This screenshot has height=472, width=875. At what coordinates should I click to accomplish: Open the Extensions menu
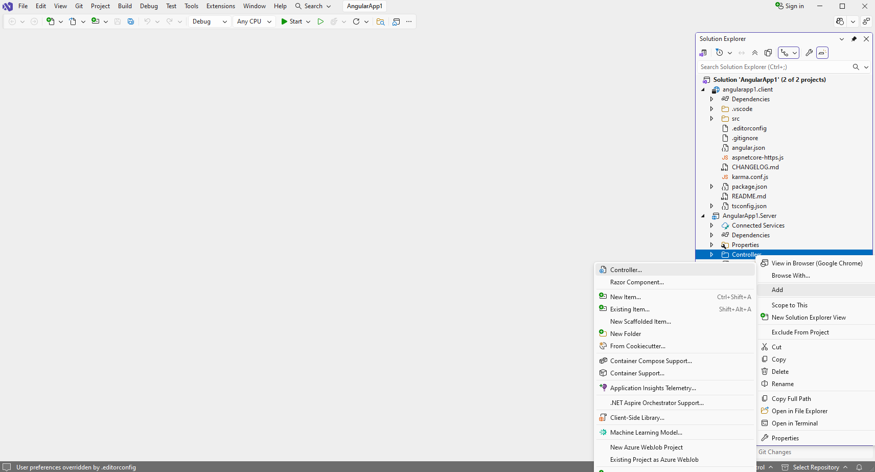(220, 6)
